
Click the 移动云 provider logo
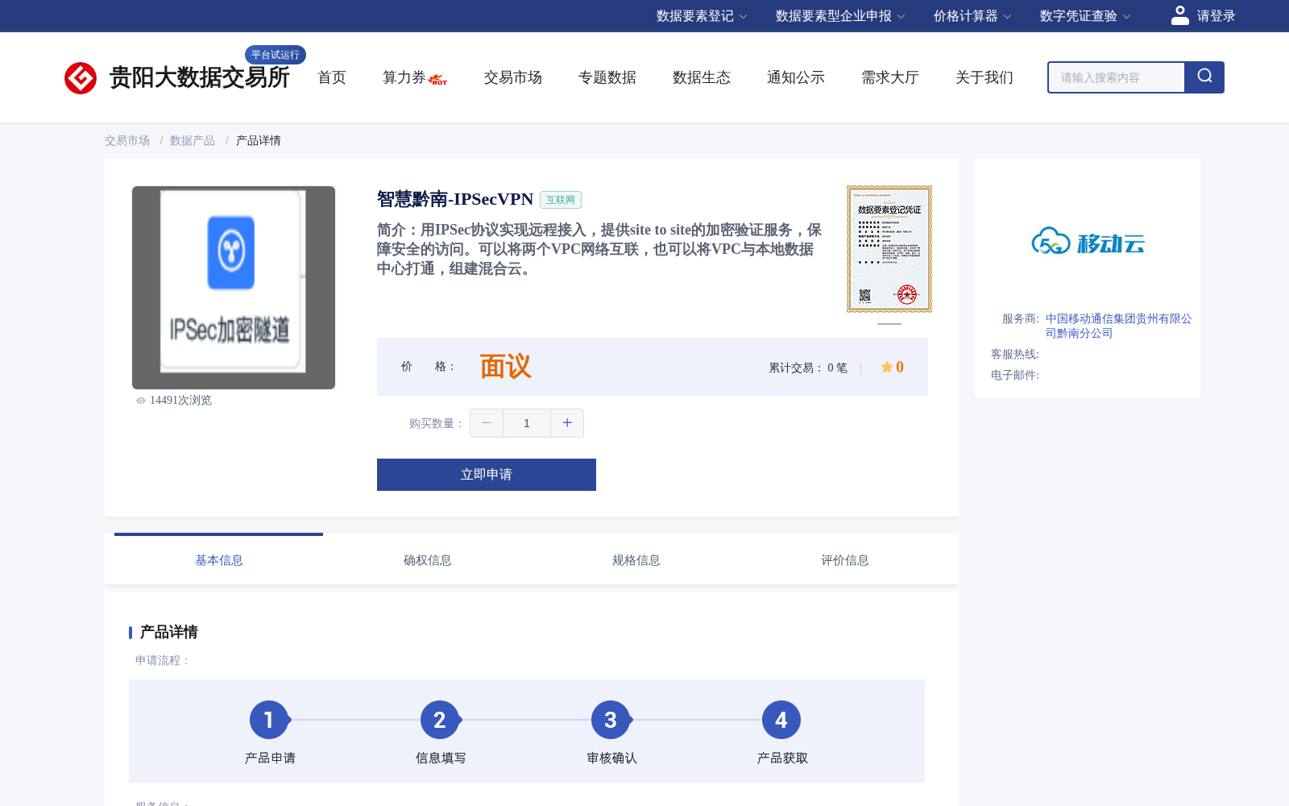pyautogui.click(x=1088, y=241)
